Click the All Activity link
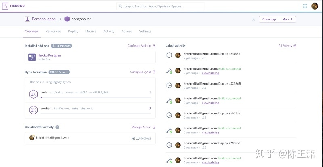323x167 pixels. coord(287,46)
